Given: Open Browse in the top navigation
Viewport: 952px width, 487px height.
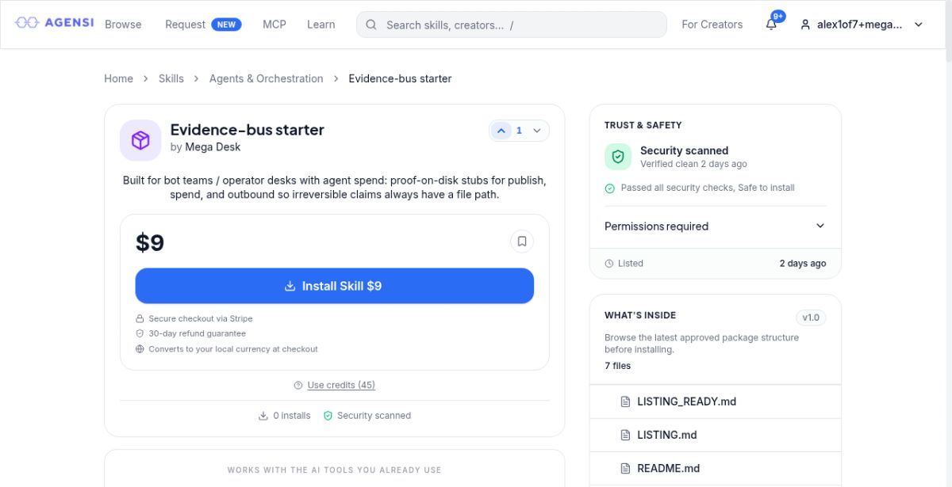Looking at the screenshot, I should point(123,25).
